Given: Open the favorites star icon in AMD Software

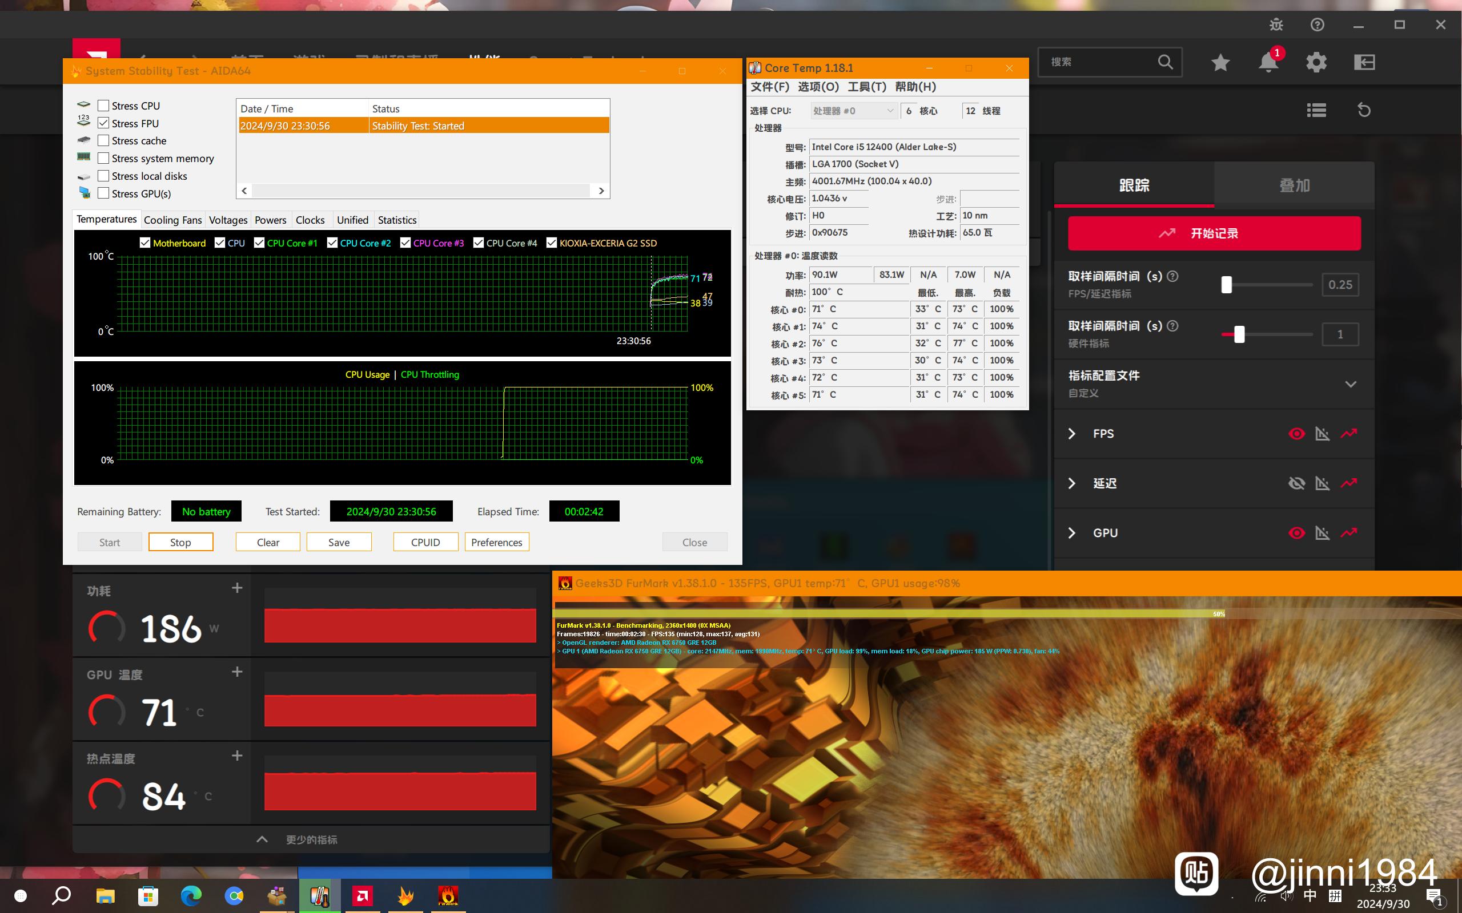Looking at the screenshot, I should pyautogui.click(x=1220, y=62).
